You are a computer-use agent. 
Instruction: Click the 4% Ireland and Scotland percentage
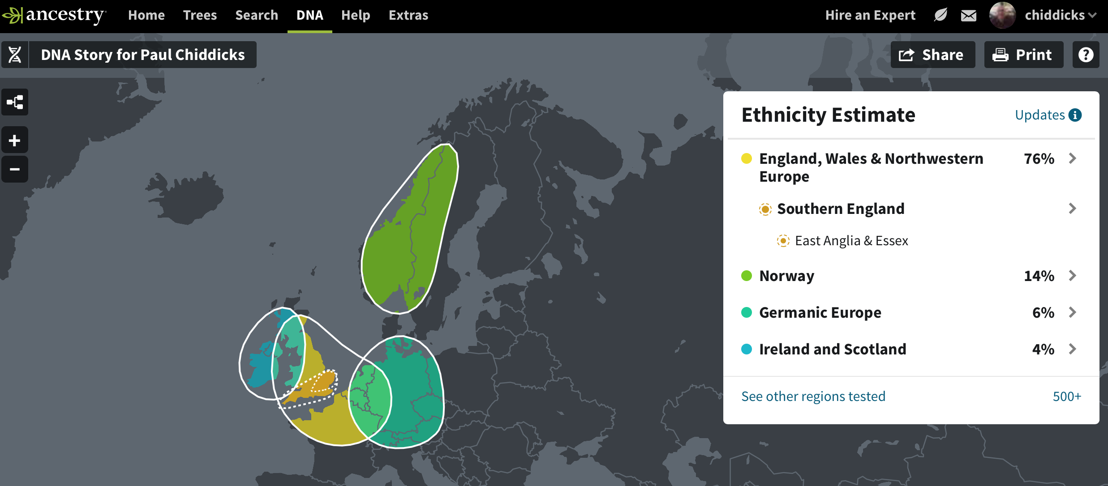click(1043, 349)
